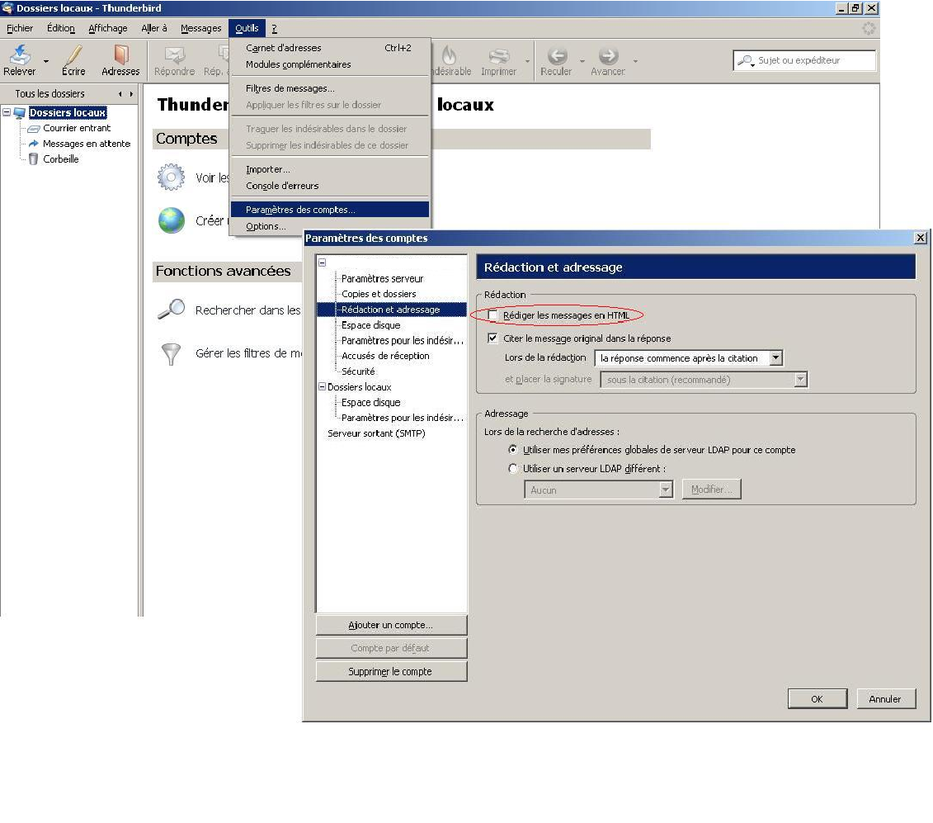Click the Indésirable flame icon
Viewport: 933px width, 823px height.
[x=450, y=54]
